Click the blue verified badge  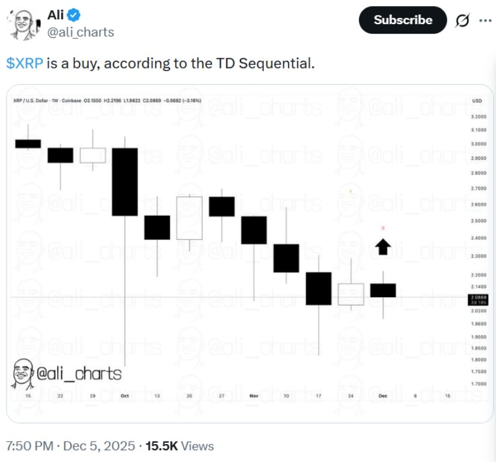75,14
